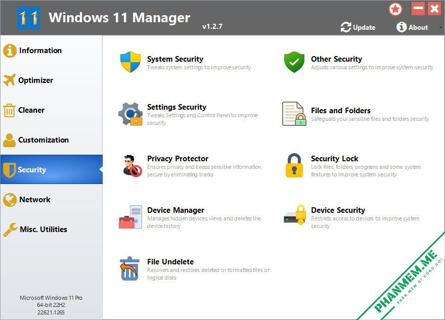Select the highlighted Security tab label
445x320 pixels.
pyautogui.click(x=32, y=170)
